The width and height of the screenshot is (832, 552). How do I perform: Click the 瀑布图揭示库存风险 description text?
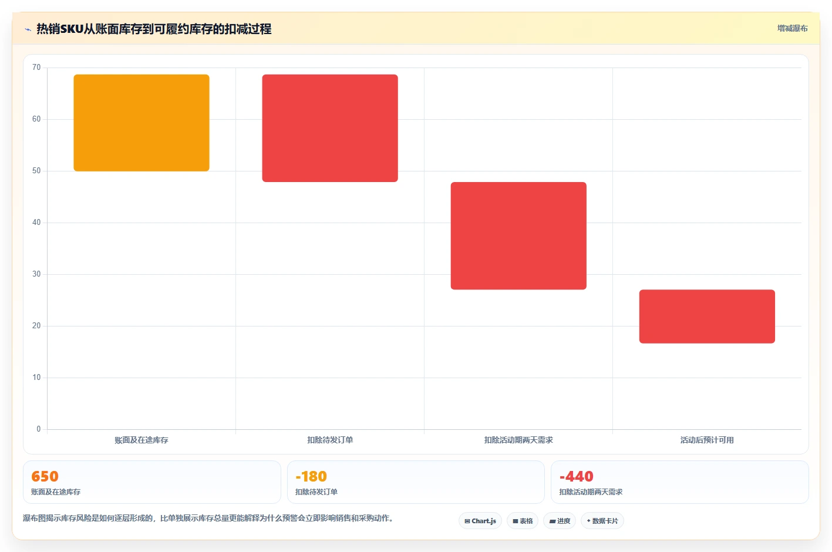pos(208,518)
